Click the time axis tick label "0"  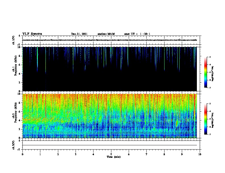click(x=22, y=154)
